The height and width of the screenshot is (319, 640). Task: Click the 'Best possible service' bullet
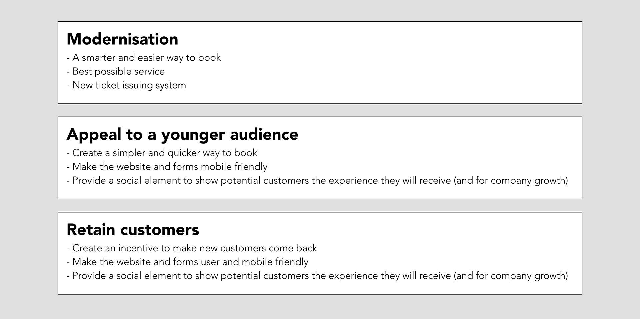(x=116, y=71)
